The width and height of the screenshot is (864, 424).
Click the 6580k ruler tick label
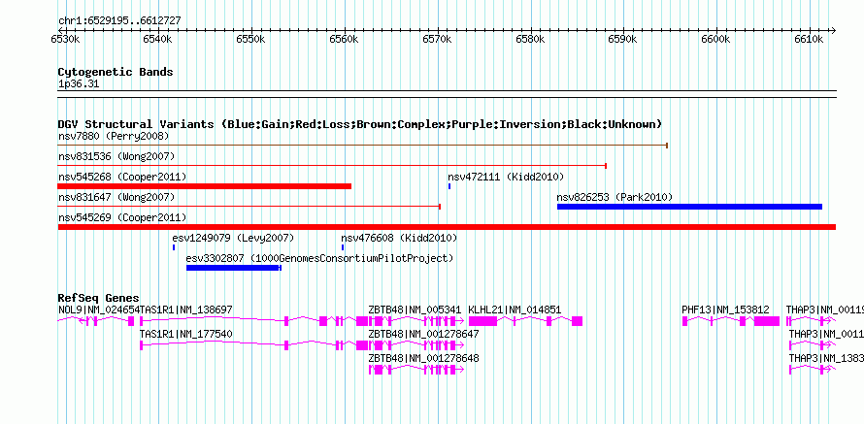pos(530,40)
